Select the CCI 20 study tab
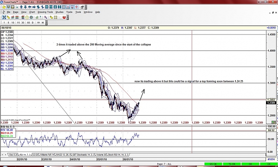The height and width of the screenshot is (167, 278). click(35, 155)
